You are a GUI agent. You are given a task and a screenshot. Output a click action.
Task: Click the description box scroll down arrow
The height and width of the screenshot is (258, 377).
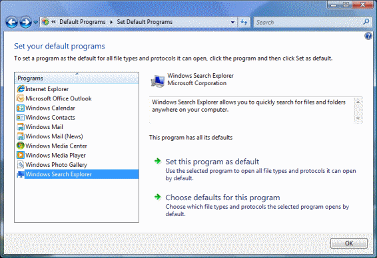coord(358,118)
